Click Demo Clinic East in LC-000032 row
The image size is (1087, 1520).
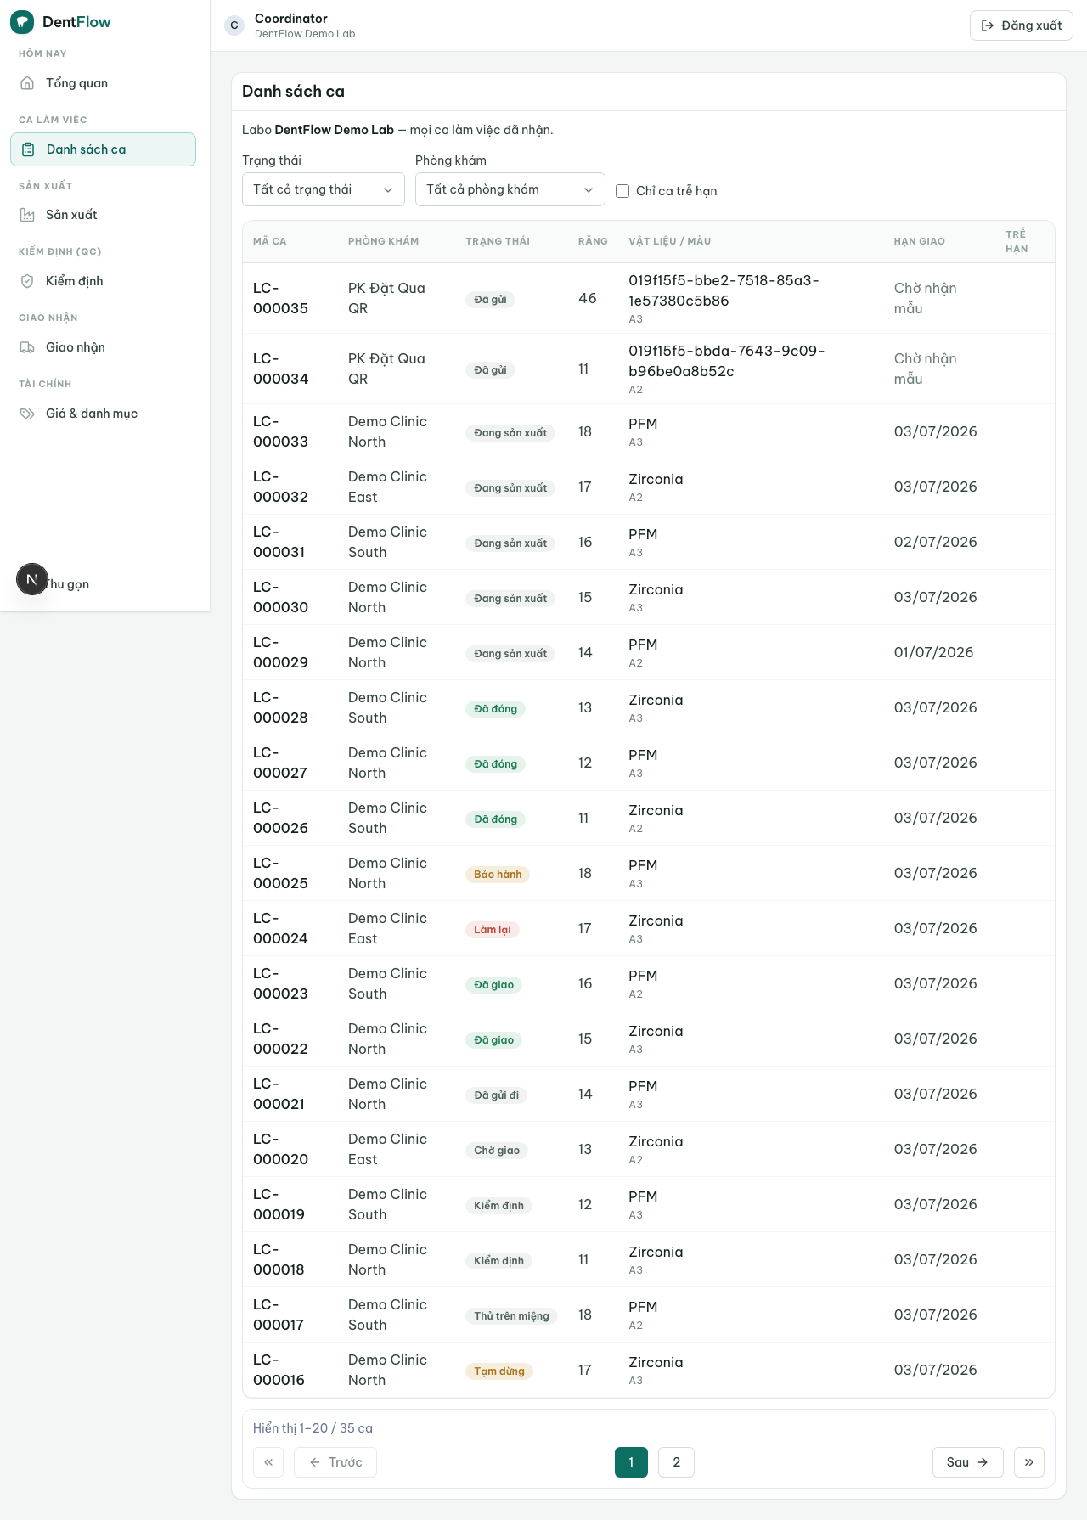[x=387, y=487]
